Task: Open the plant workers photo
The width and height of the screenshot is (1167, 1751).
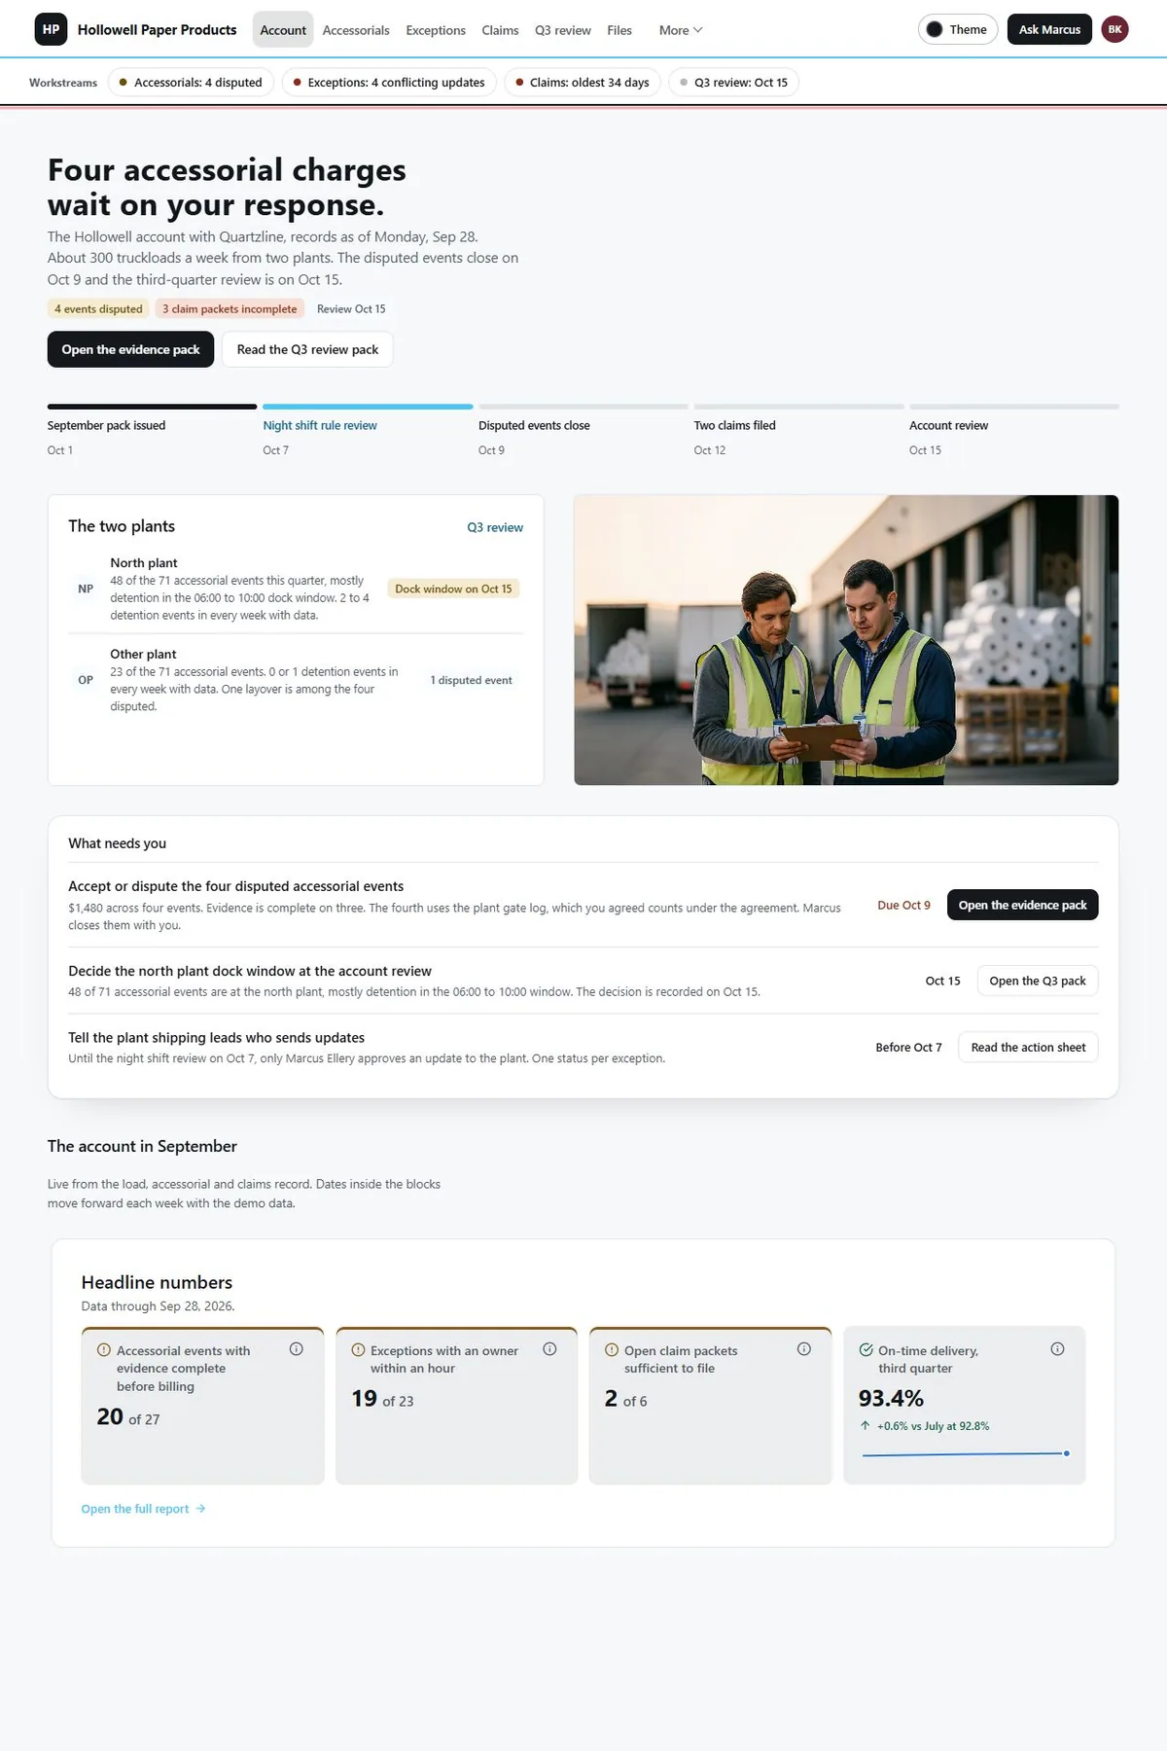Action: 846,640
